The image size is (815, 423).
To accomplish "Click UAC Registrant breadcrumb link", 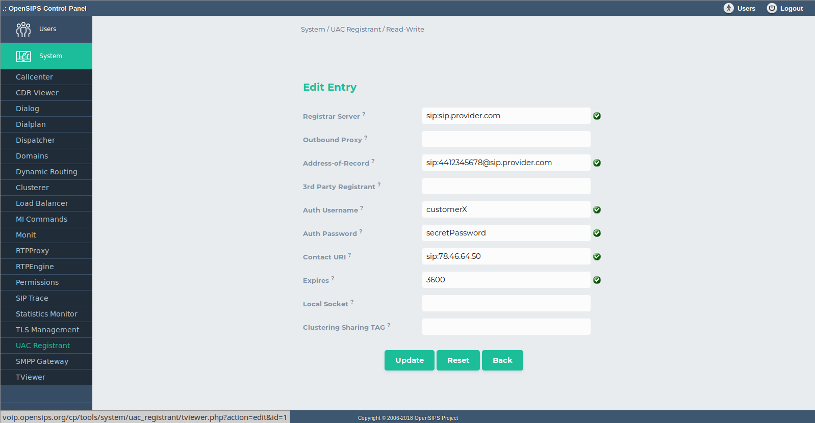I will (355, 30).
